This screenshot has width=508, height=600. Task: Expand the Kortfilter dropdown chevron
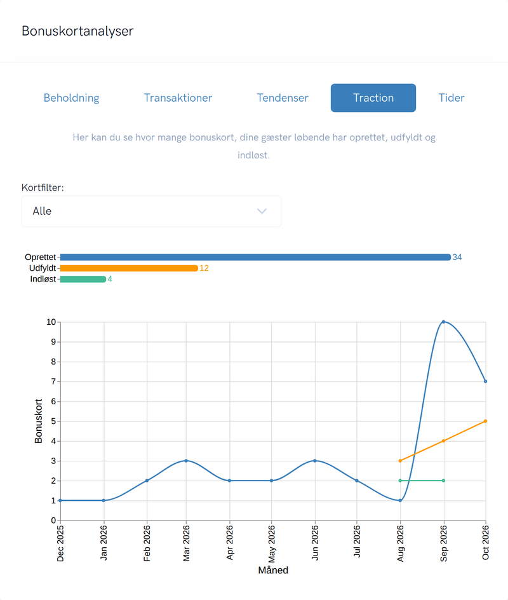(x=262, y=211)
